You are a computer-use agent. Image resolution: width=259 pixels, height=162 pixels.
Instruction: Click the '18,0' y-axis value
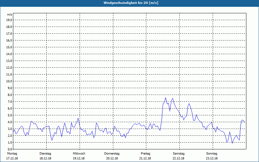(9, 27)
